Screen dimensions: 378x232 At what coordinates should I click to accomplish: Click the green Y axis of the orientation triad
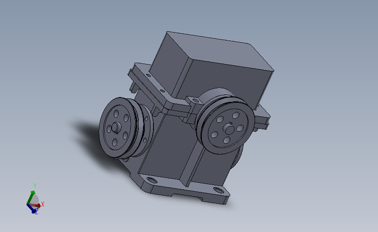30,197
